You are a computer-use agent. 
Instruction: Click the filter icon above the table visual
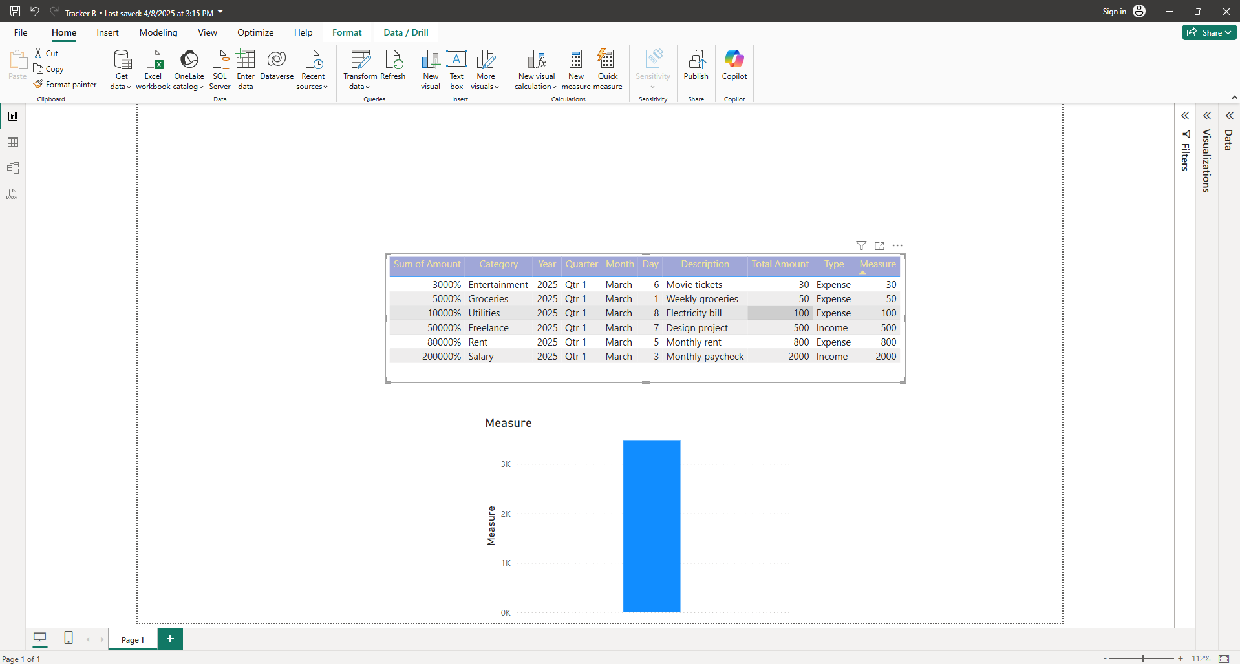click(861, 245)
